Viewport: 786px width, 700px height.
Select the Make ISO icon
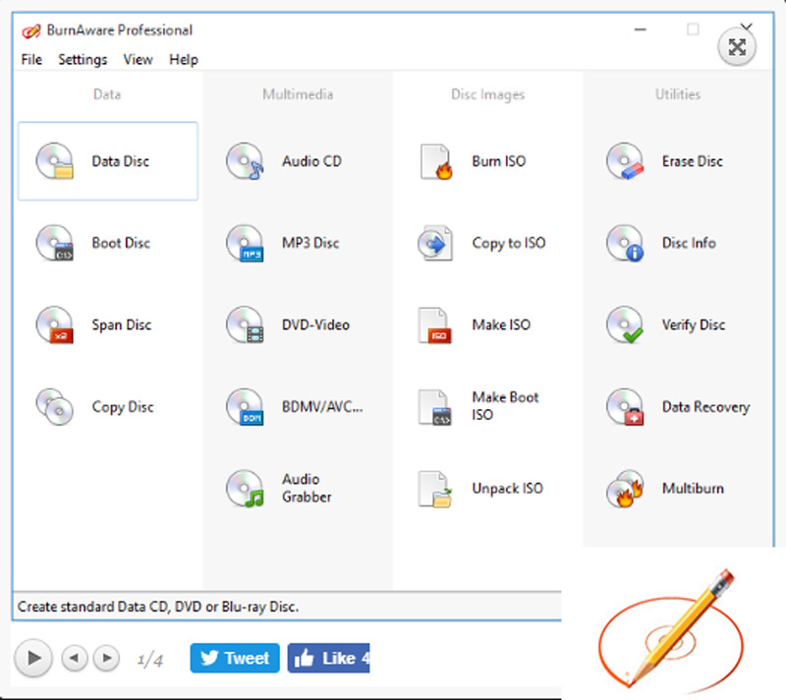click(435, 324)
